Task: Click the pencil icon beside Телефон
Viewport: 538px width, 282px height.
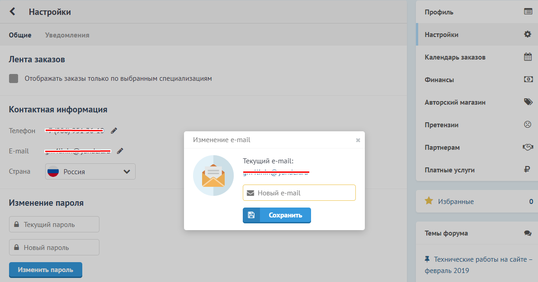Action: point(114,131)
